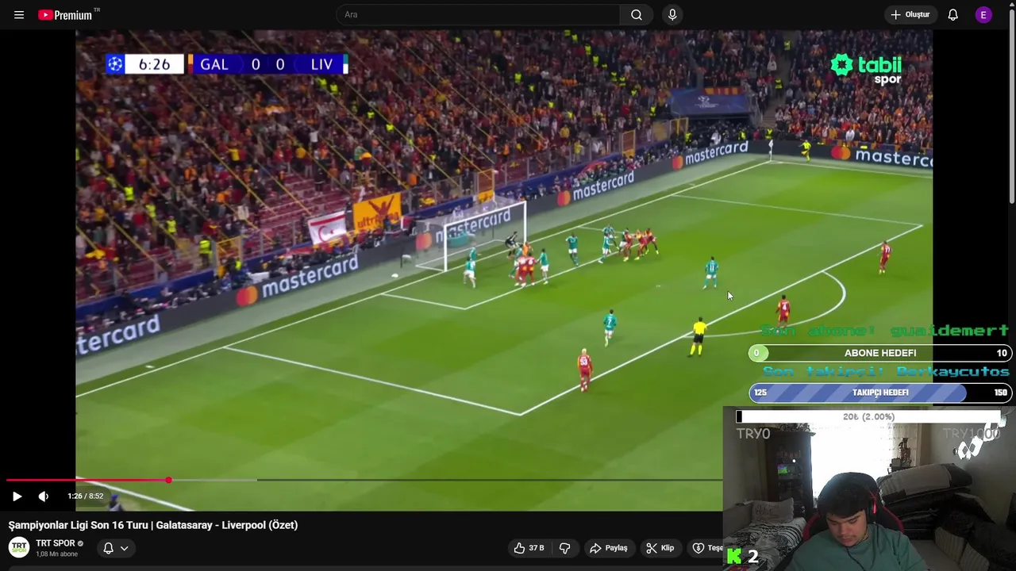
Task: Create a clip with Klip button
Action: pos(660,548)
